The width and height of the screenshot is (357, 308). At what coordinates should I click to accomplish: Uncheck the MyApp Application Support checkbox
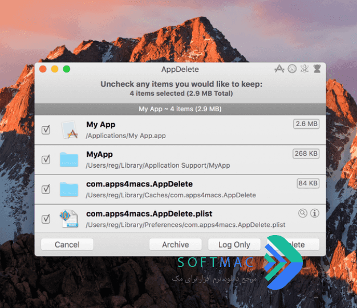pyautogui.click(x=46, y=159)
